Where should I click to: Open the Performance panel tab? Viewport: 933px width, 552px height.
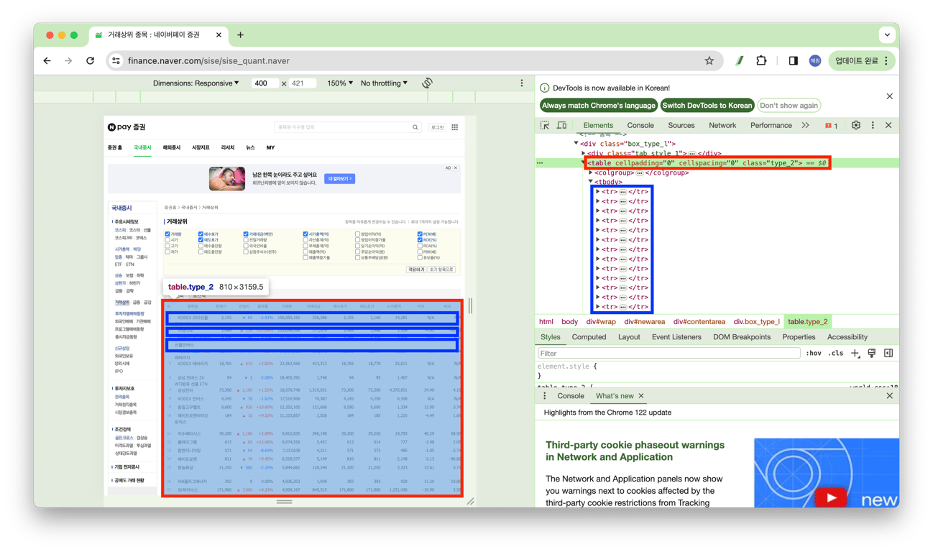(771, 126)
